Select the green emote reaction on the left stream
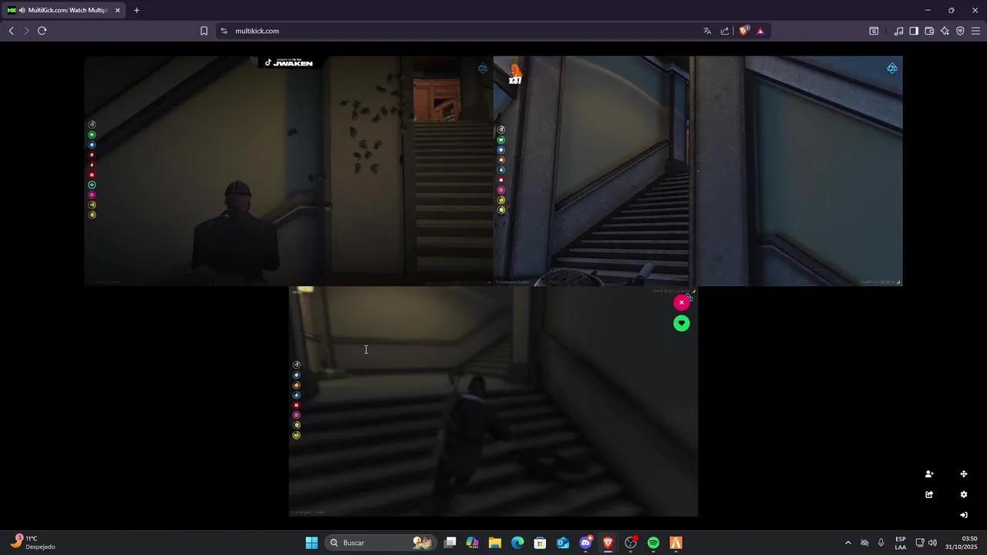This screenshot has height=555, width=987. click(x=92, y=134)
